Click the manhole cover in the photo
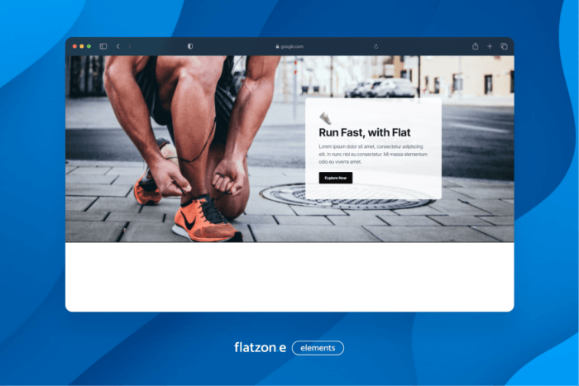The width and height of the screenshot is (579, 386). (347, 197)
